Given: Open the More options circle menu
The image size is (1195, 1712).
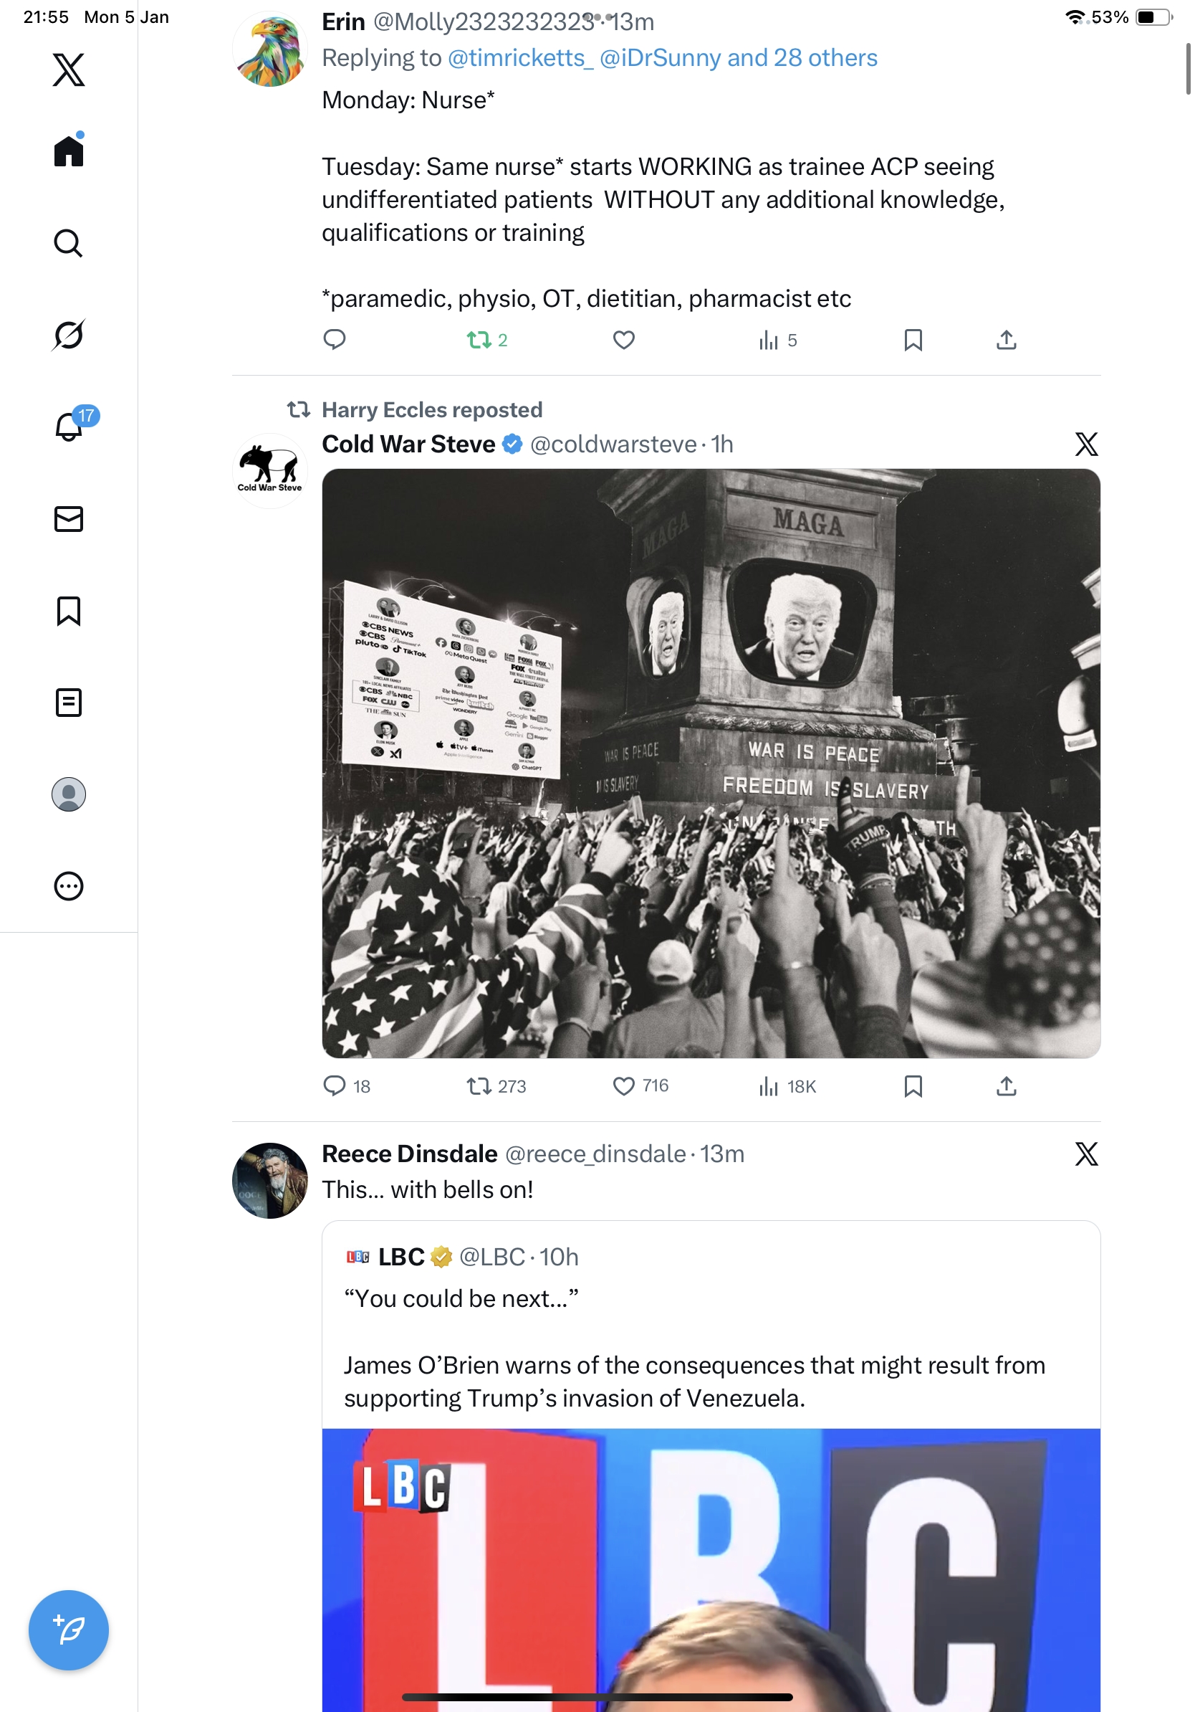Looking at the screenshot, I should click(x=69, y=886).
